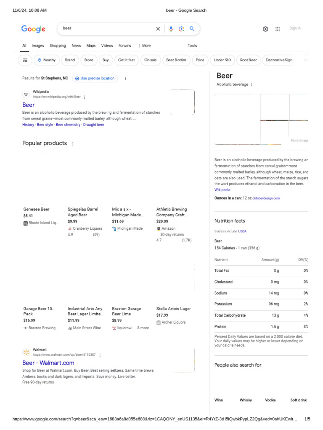The image size is (323, 430).
Task: Toggle the Nearby filter chip
Action: click(x=47, y=60)
